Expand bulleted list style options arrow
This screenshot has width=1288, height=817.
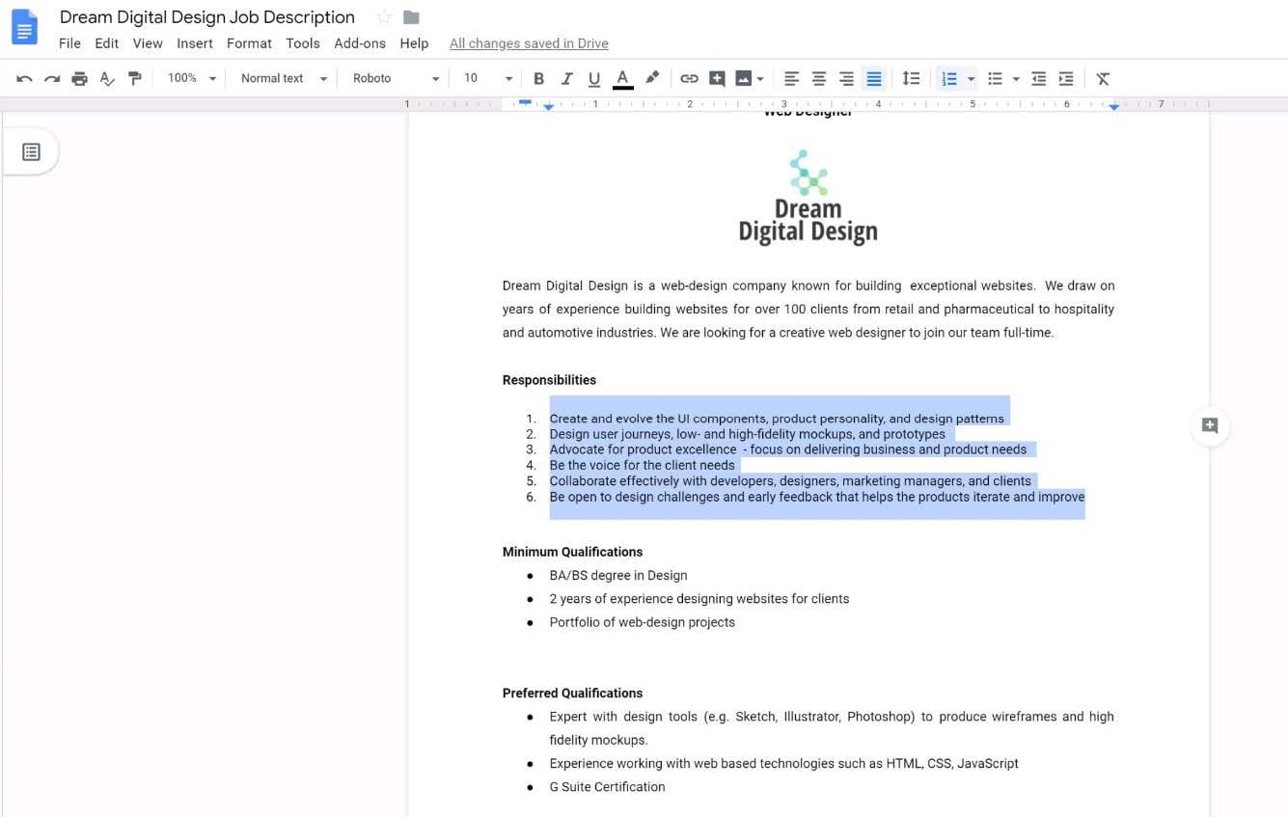click(x=1016, y=79)
